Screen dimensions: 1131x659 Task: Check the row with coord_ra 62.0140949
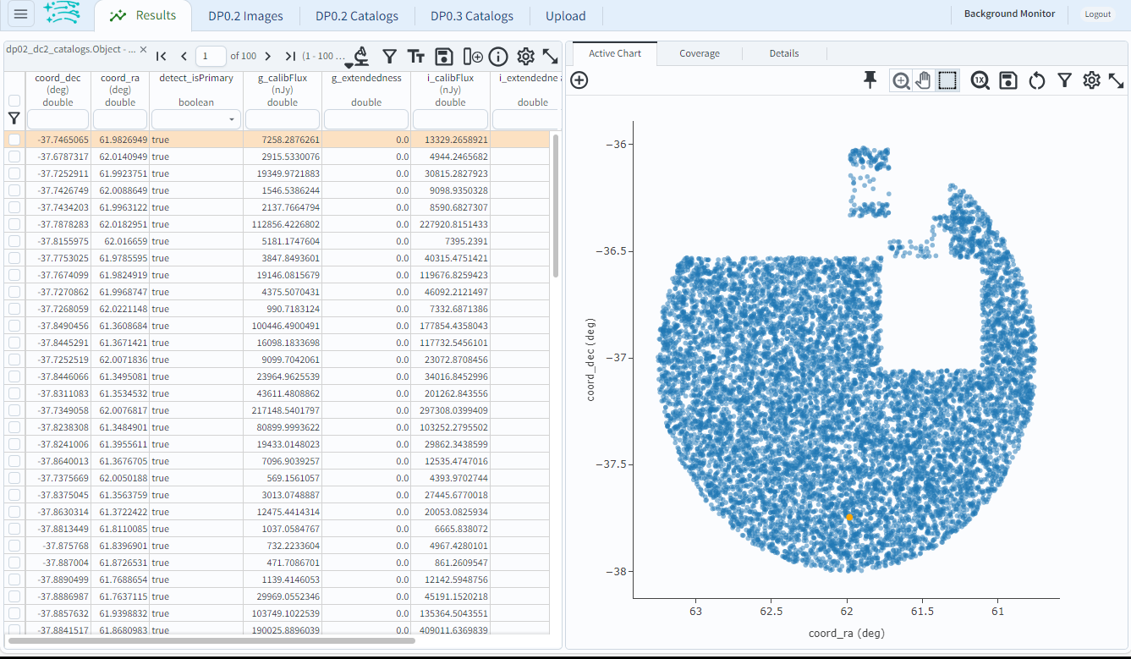(x=14, y=156)
